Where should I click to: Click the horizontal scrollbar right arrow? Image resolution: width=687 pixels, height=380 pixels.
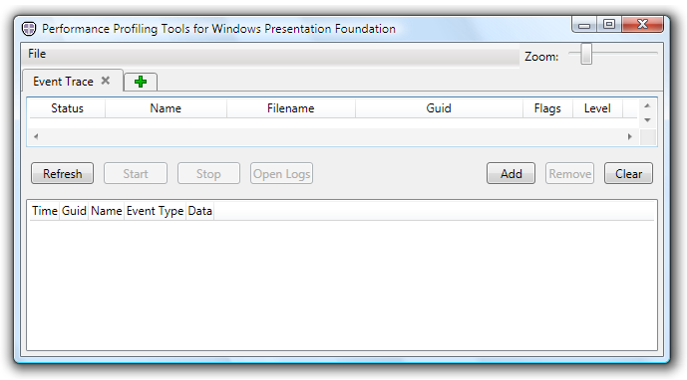[629, 136]
